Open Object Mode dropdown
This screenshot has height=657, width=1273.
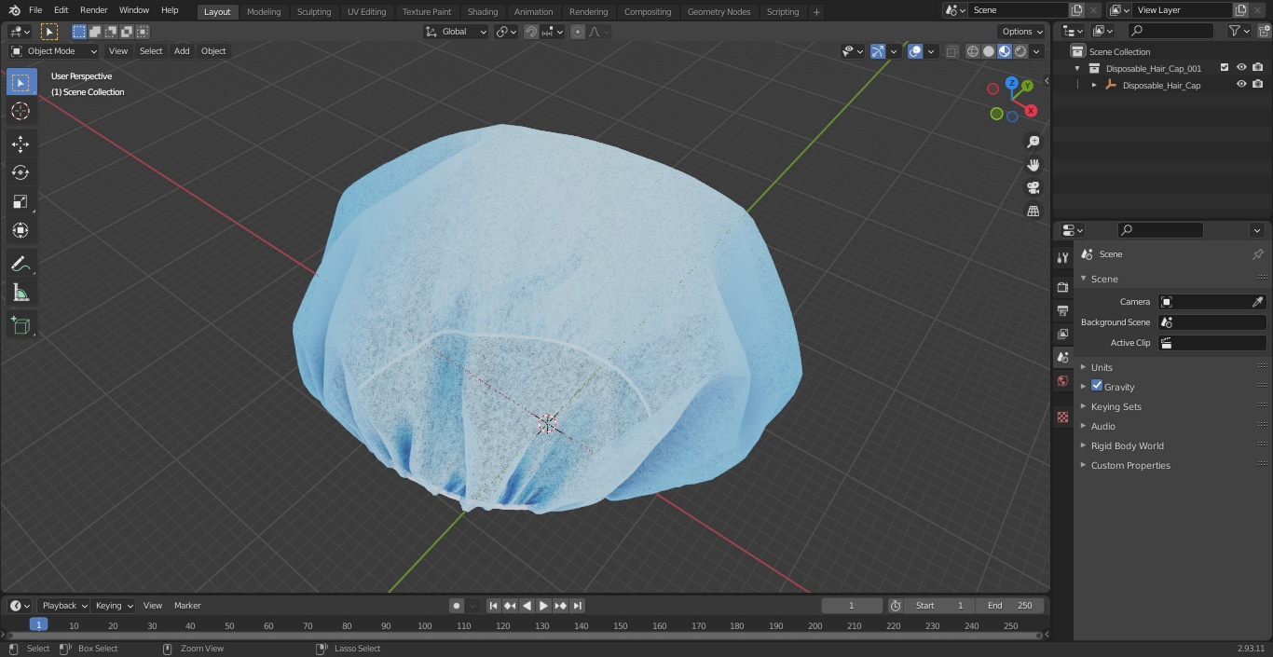pyautogui.click(x=54, y=51)
